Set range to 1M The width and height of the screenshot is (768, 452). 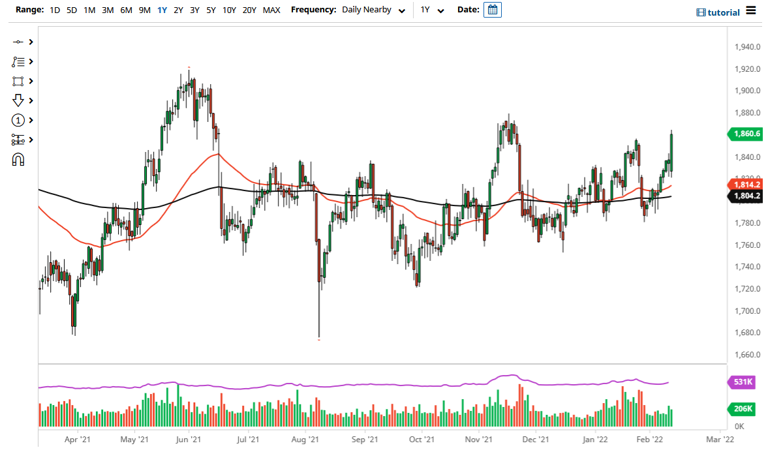click(89, 10)
